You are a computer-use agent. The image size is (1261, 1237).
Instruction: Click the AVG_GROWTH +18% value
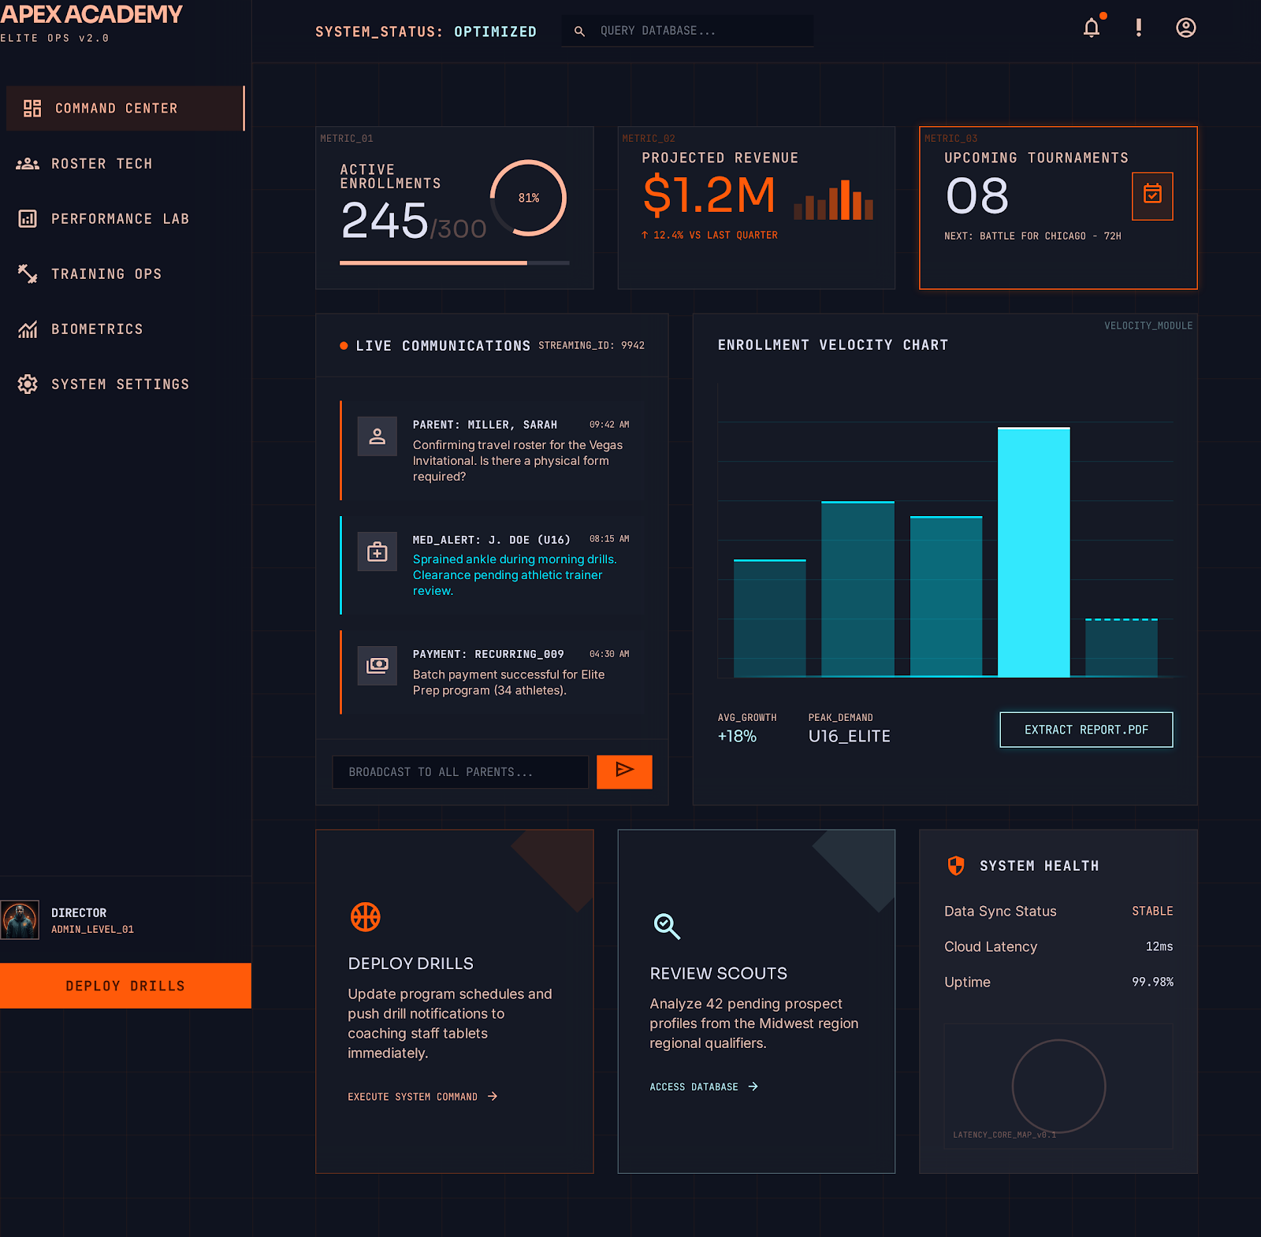[x=737, y=737]
